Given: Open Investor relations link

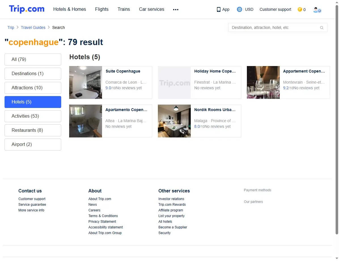Looking at the screenshot, I should [171, 199].
